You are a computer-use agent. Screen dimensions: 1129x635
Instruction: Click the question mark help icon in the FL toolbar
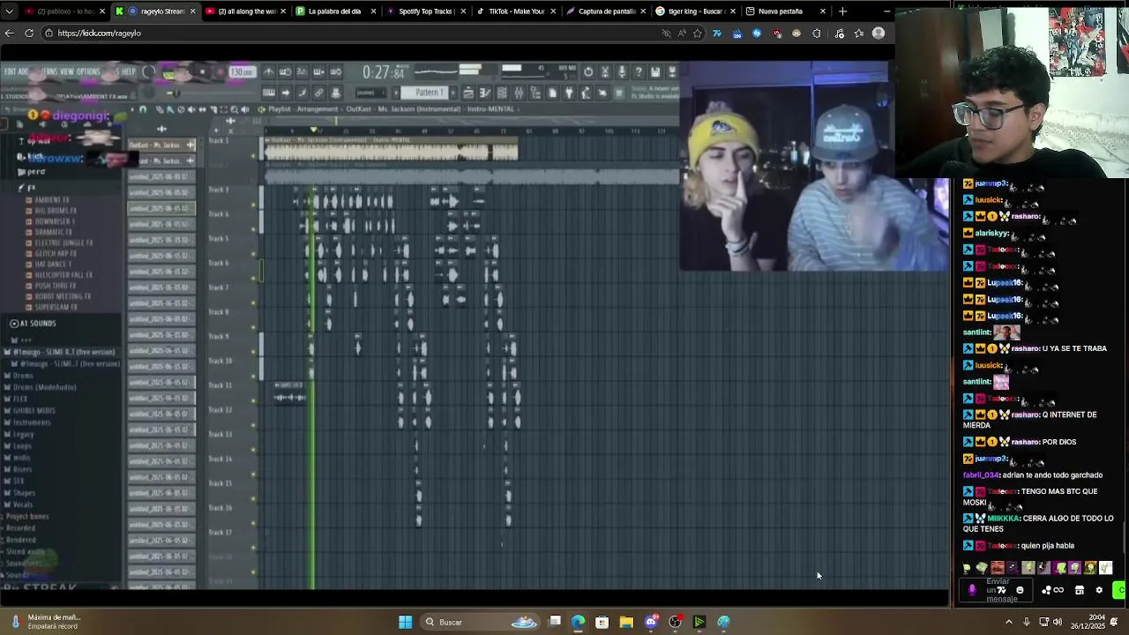click(x=638, y=71)
